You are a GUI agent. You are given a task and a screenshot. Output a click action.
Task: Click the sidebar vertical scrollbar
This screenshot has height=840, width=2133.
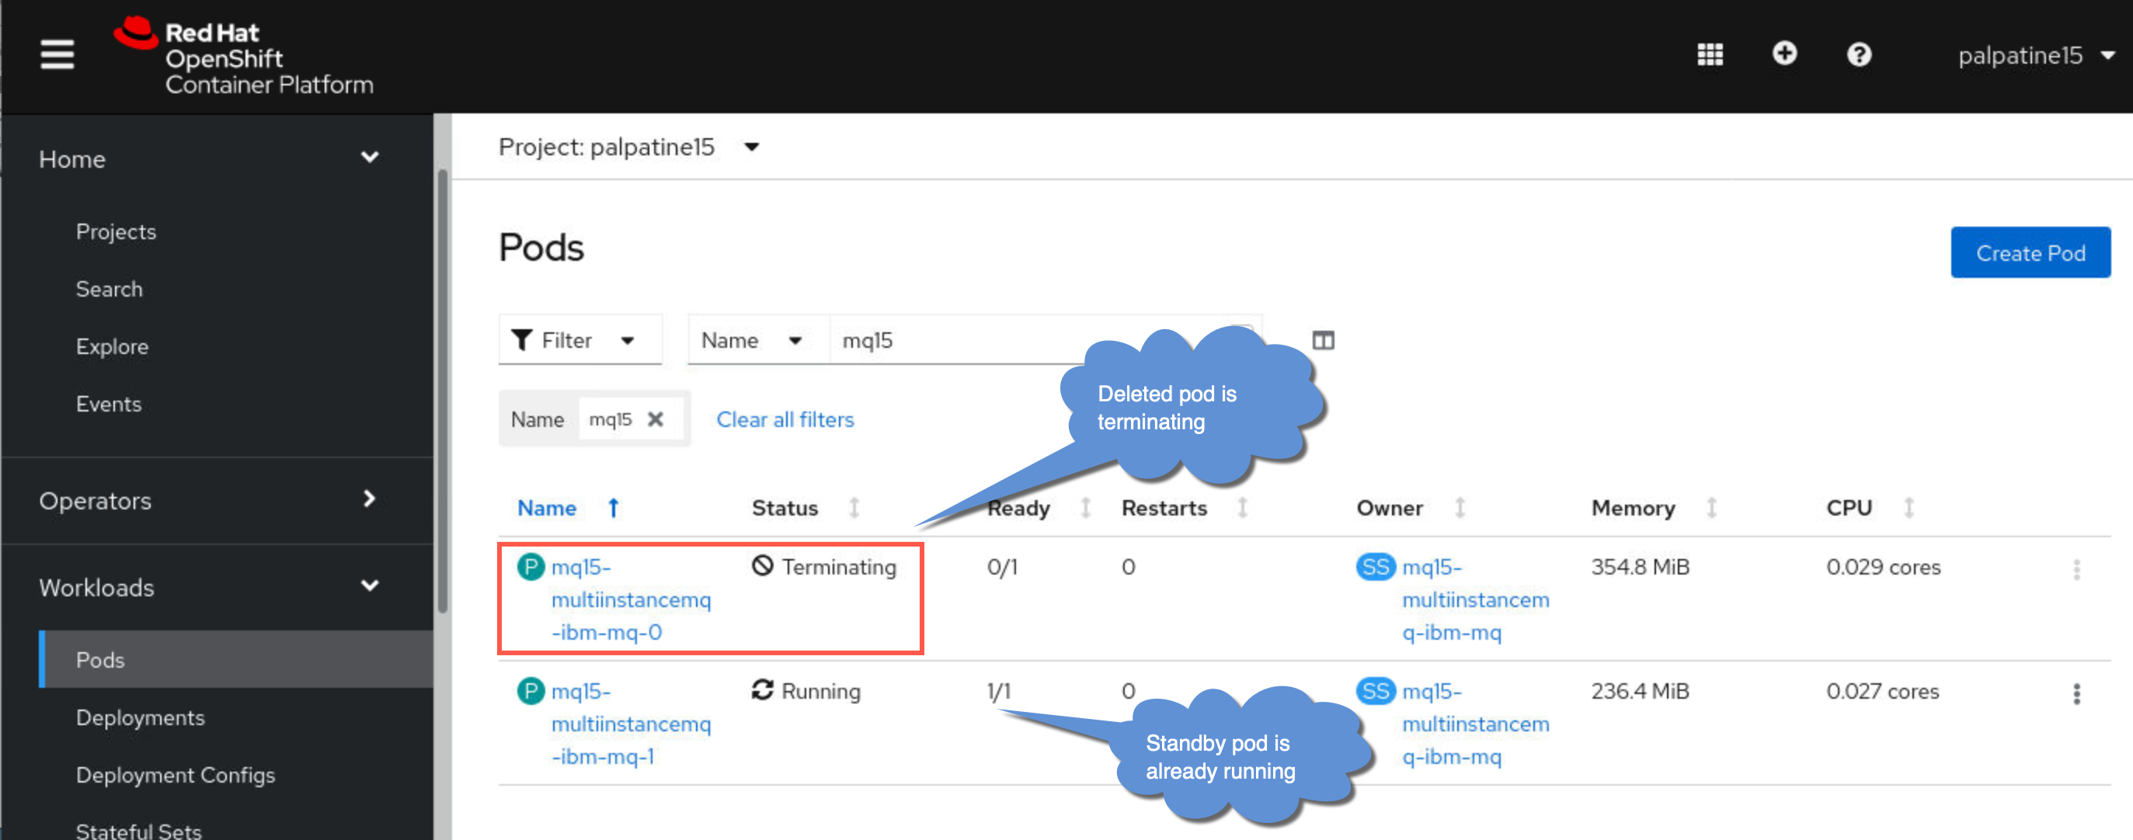[443, 390]
